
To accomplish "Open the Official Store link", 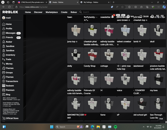I will (x=10, y=118).
